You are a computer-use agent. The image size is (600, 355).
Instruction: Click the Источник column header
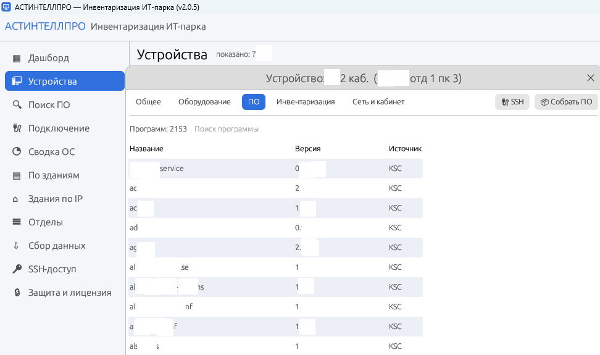(x=405, y=148)
